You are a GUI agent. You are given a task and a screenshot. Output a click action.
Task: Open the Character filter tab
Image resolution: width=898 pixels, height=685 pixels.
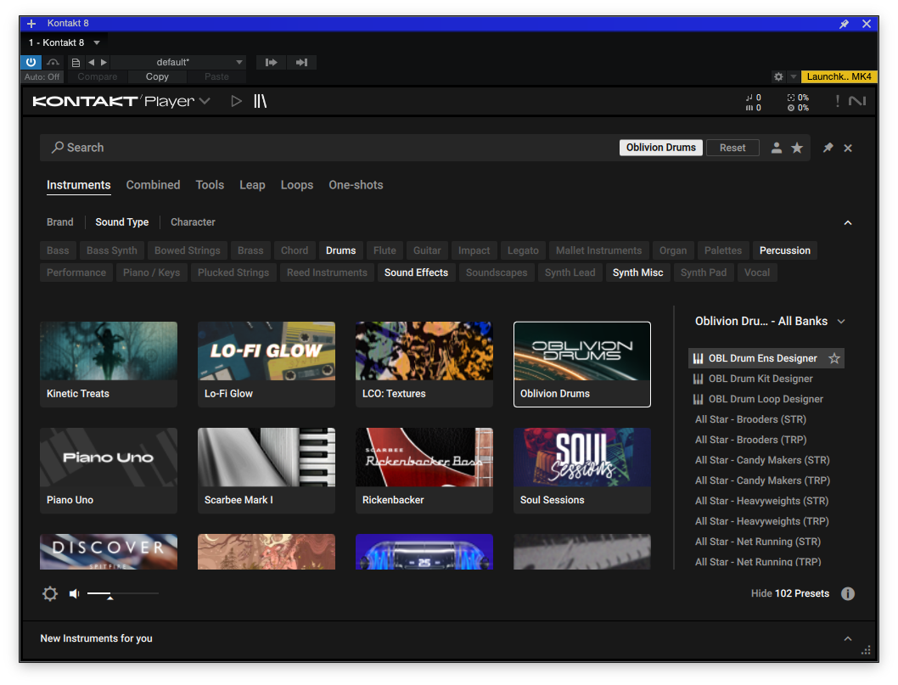point(193,222)
